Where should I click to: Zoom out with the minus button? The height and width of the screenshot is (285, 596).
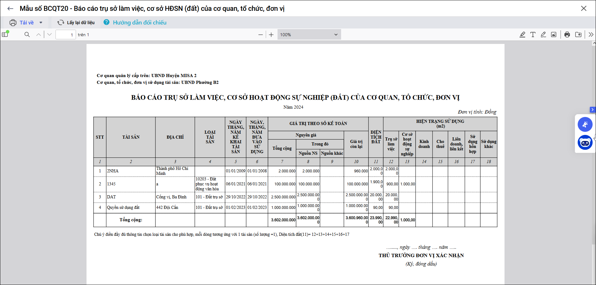260,35
